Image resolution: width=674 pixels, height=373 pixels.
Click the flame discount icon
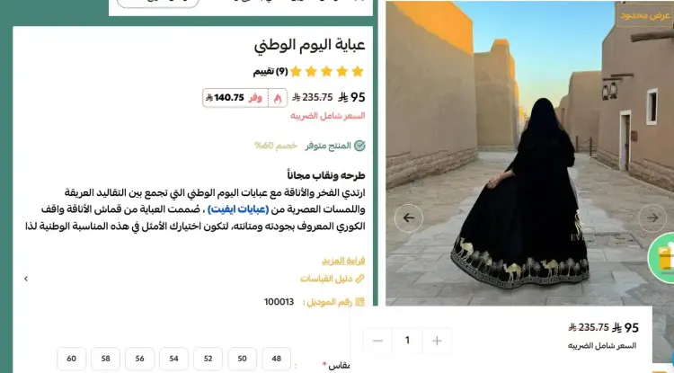click(278, 98)
